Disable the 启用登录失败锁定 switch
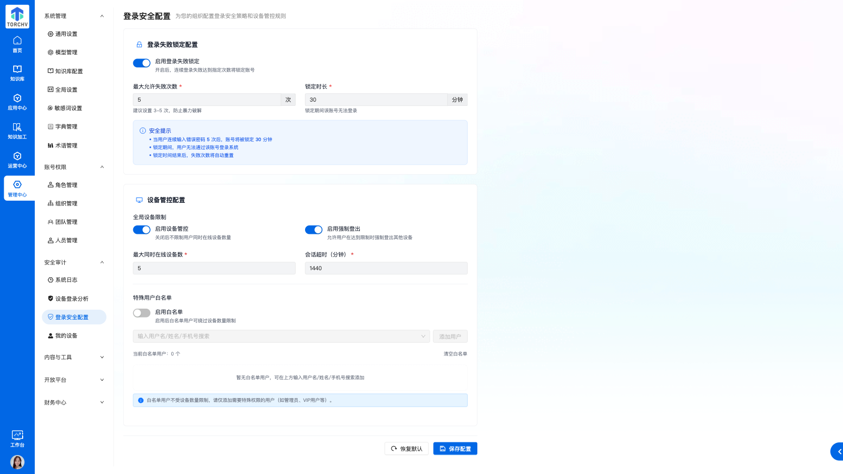The height and width of the screenshot is (474, 843). click(x=142, y=63)
